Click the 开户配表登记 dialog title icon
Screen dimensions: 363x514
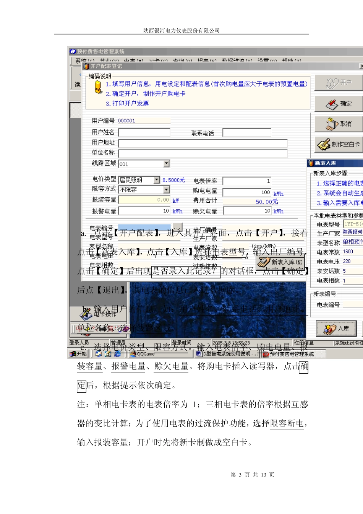86,66
